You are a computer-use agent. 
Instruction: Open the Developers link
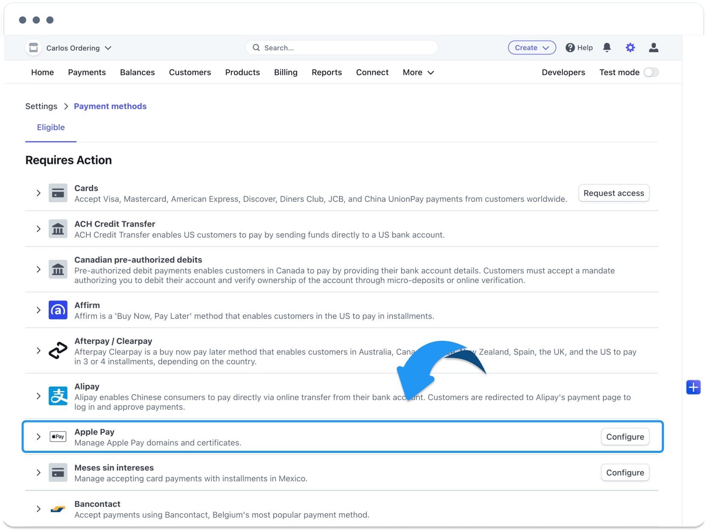tap(563, 72)
